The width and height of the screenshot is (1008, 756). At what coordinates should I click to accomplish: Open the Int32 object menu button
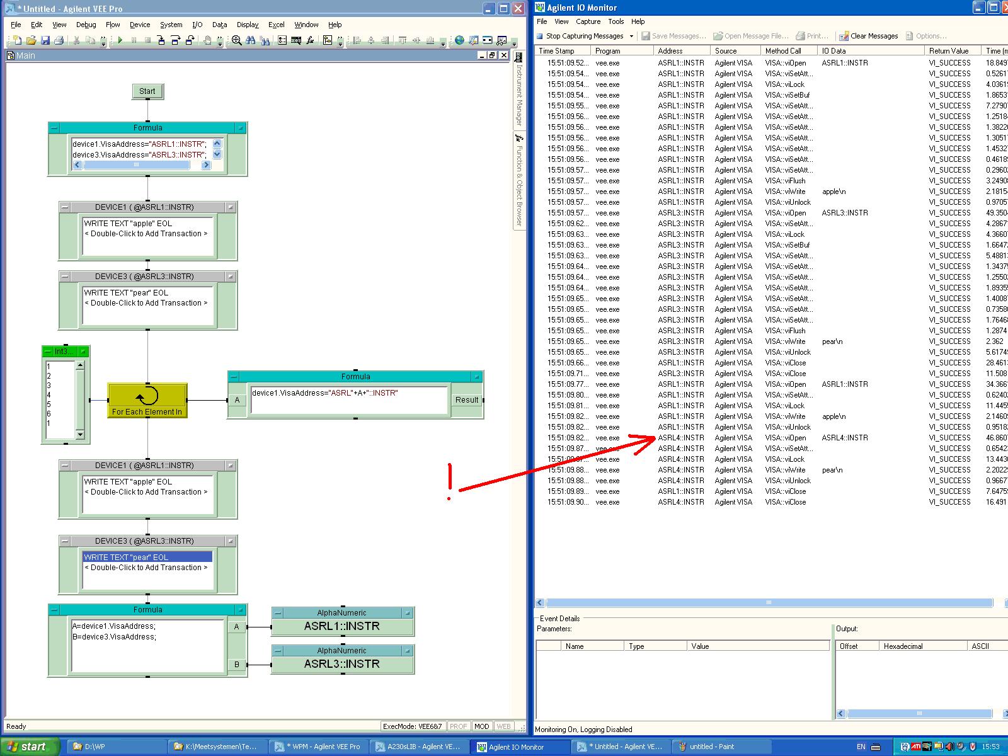point(47,352)
